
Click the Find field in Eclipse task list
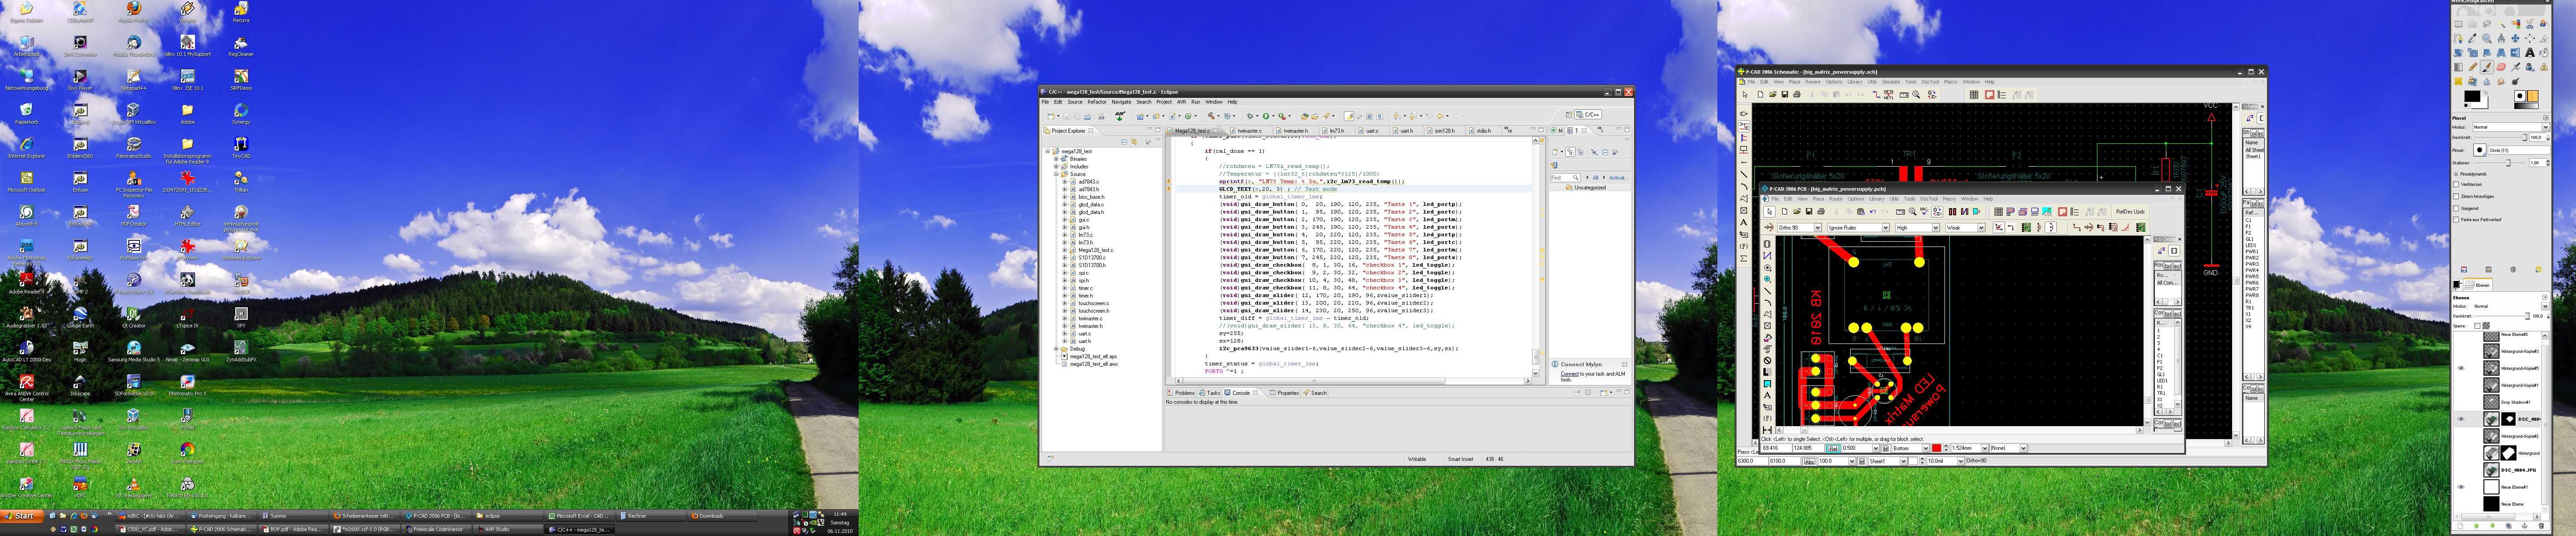(x=1565, y=178)
